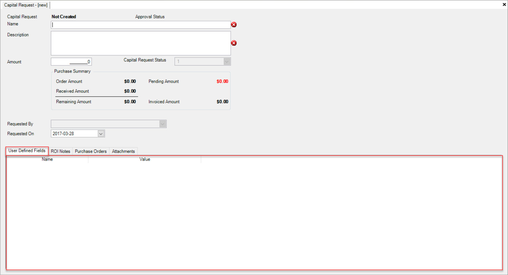
Task: Show the Purchase Orders tab
Action: click(x=91, y=151)
